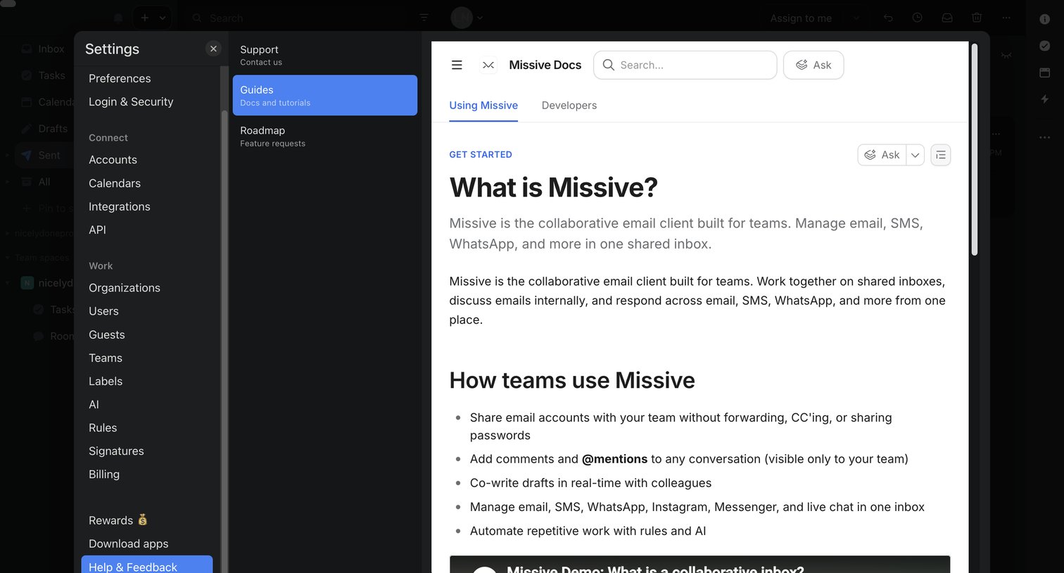Switch to the Using Missive tab
The width and height of the screenshot is (1064, 573).
(x=483, y=106)
